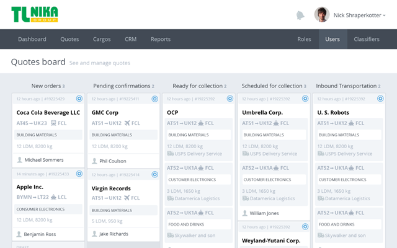Open settings gear on Umbrella Corp. card

point(305,99)
